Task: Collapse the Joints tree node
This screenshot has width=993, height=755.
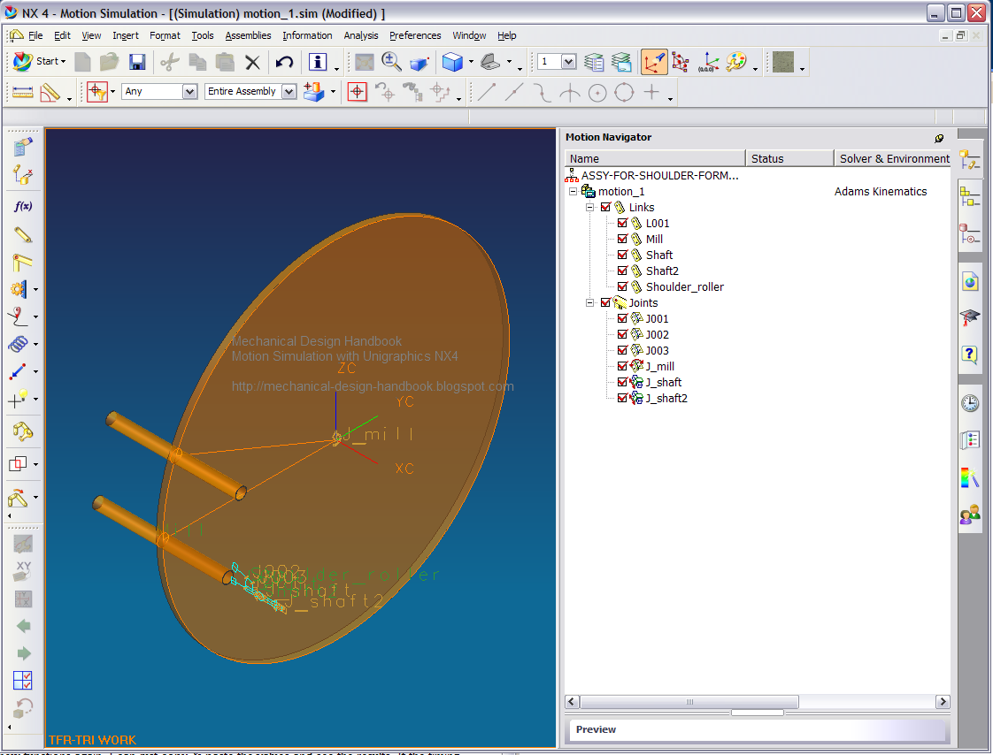Action: (x=589, y=302)
